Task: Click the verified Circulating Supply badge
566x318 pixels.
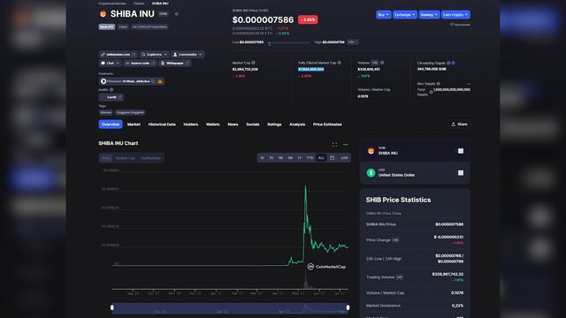Action: coord(454,63)
